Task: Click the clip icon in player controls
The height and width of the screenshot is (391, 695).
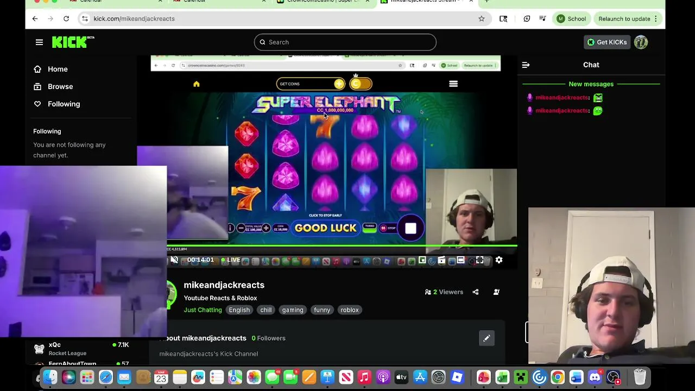Action: coord(441,260)
